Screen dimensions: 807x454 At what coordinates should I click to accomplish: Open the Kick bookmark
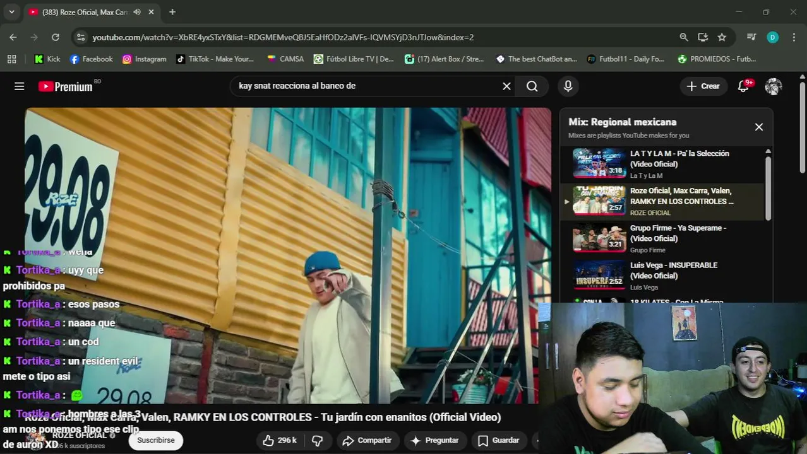pos(47,59)
